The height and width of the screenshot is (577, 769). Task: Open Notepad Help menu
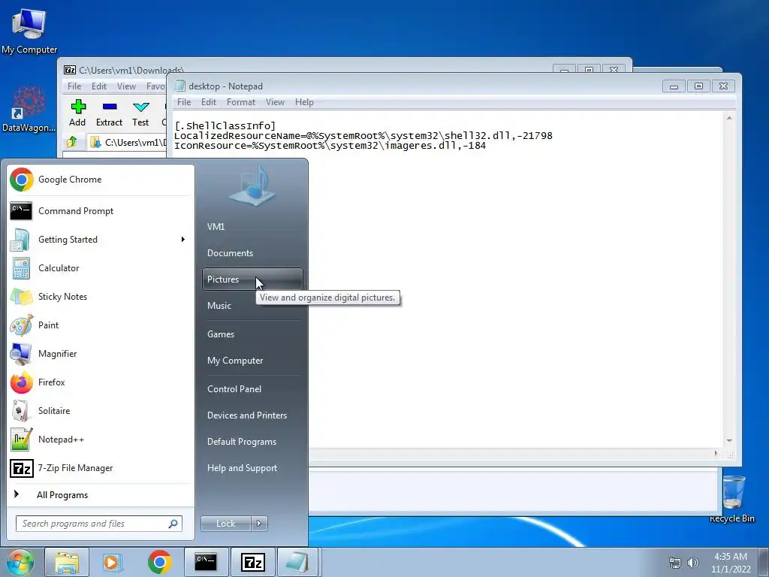(x=304, y=102)
